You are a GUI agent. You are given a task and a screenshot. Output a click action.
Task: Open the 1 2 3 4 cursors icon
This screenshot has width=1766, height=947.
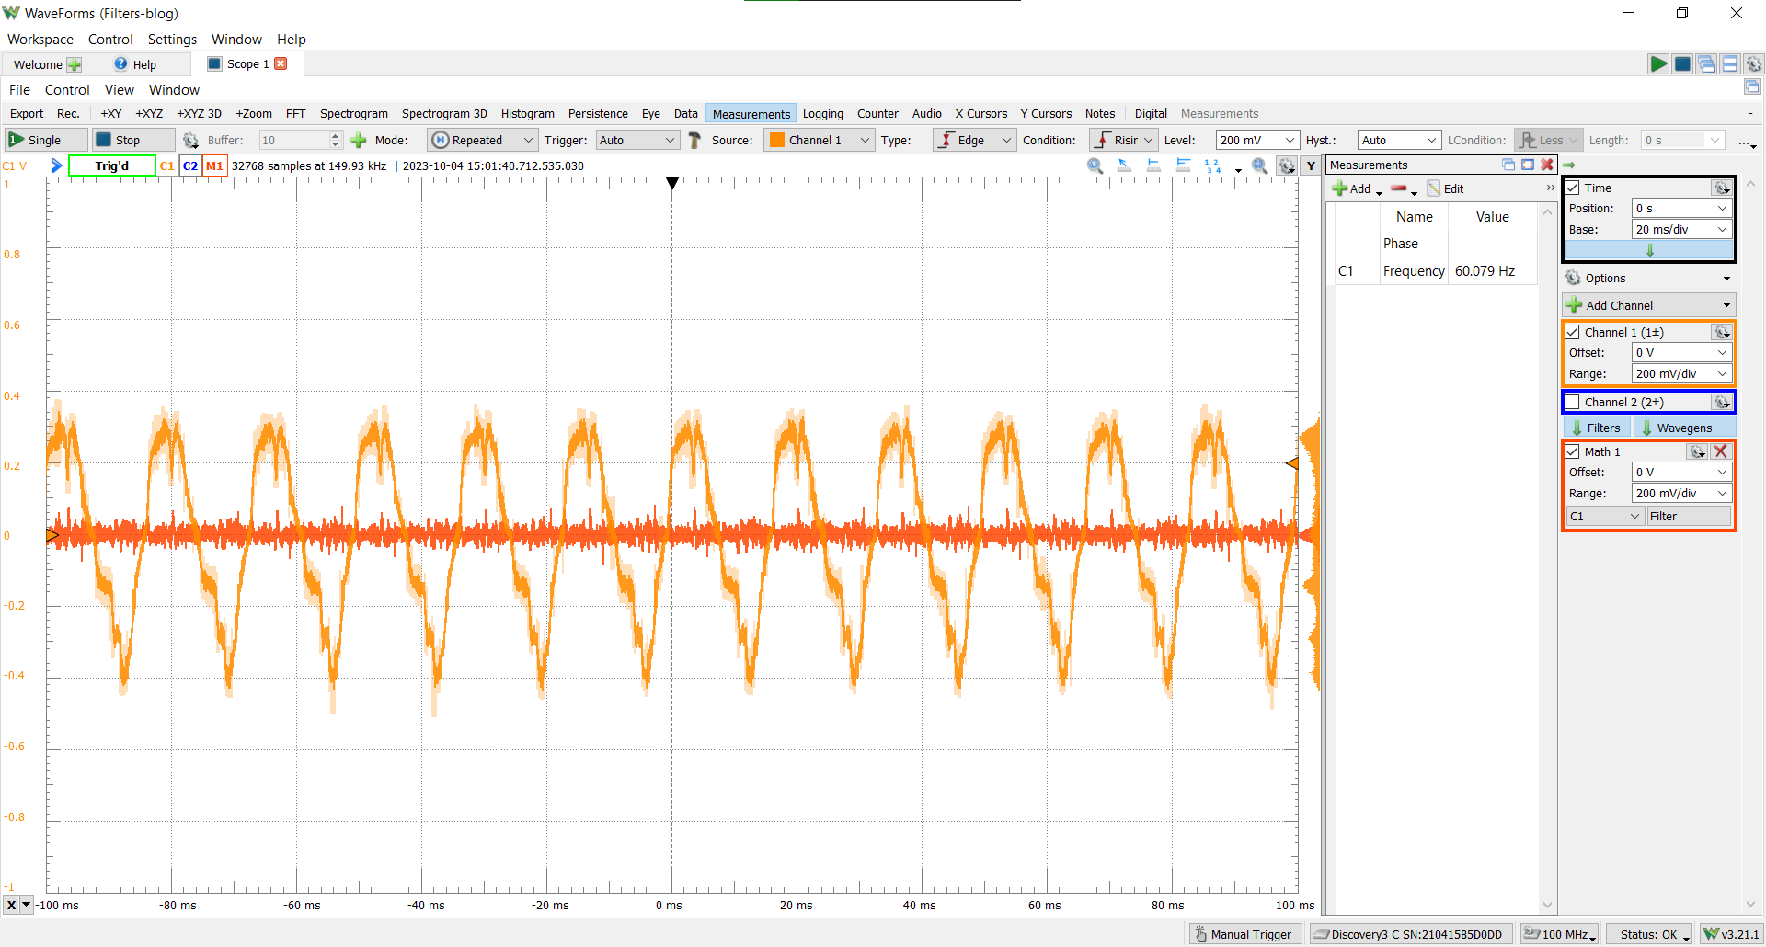click(1212, 165)
